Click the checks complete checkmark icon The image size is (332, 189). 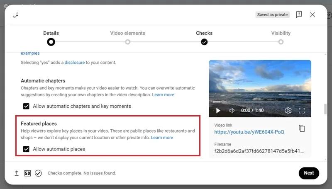pos(38,173)
